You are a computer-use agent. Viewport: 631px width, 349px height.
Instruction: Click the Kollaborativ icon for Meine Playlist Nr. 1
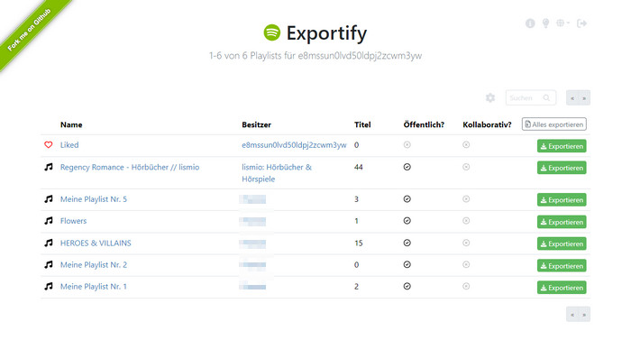466,286
